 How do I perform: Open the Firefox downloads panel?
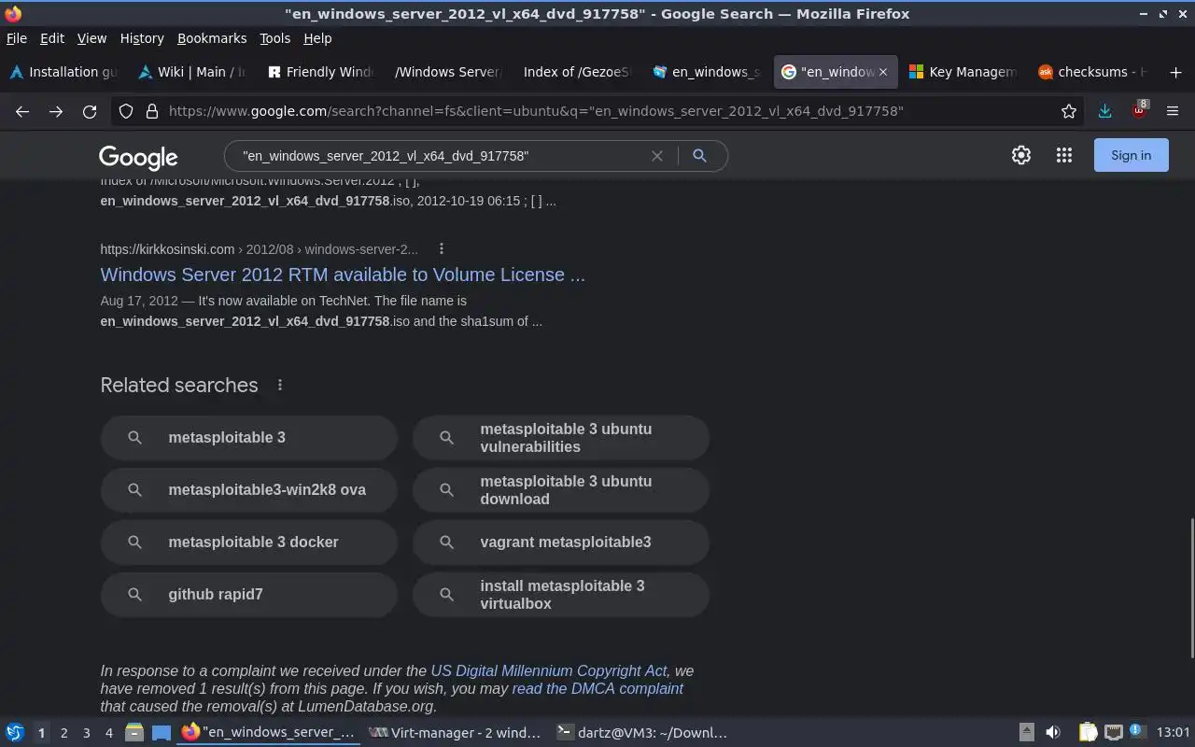(x=1104, y=111)
